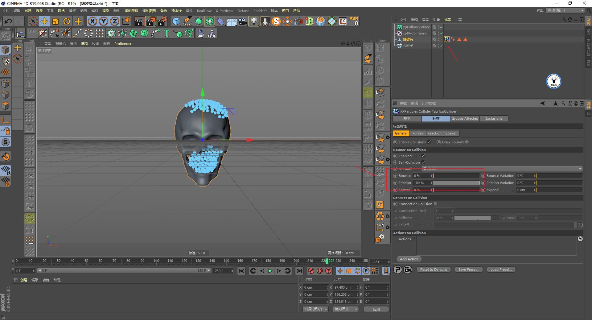Click the Add Action button
The image size is (592, 320).
pos(409,259)
